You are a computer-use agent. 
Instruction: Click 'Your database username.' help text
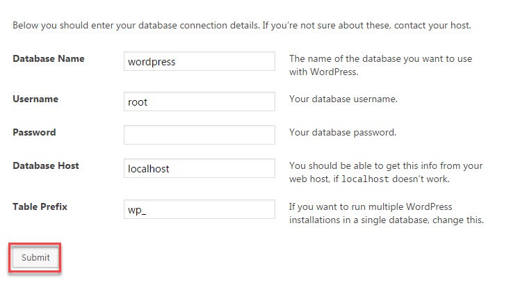tap(343, 99)
